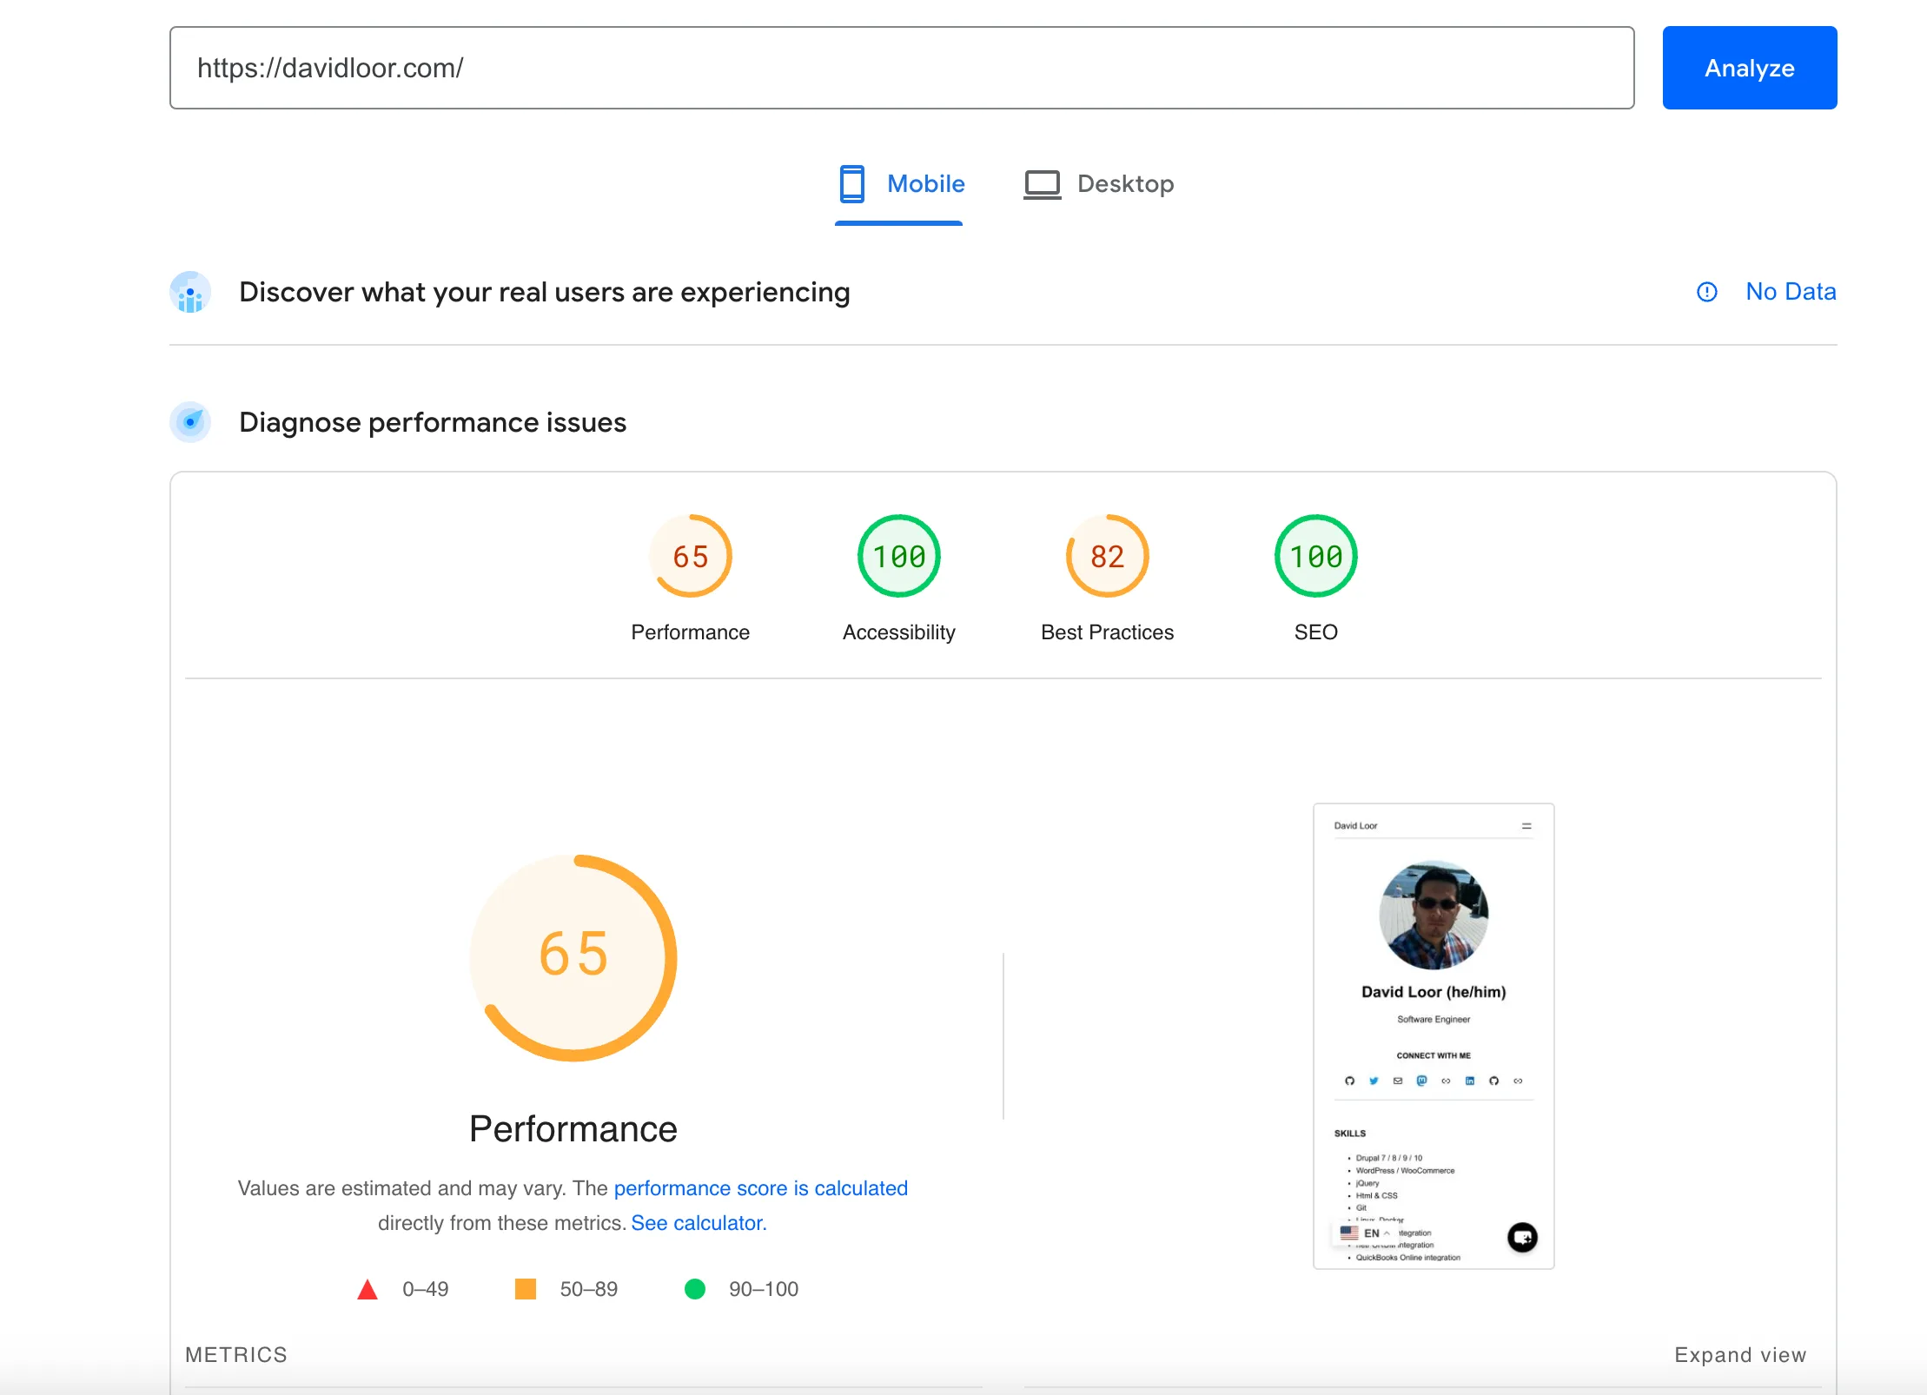
Task: Click 'David Loor (he/him)' name in screenshot
Action: (1434, 992)
